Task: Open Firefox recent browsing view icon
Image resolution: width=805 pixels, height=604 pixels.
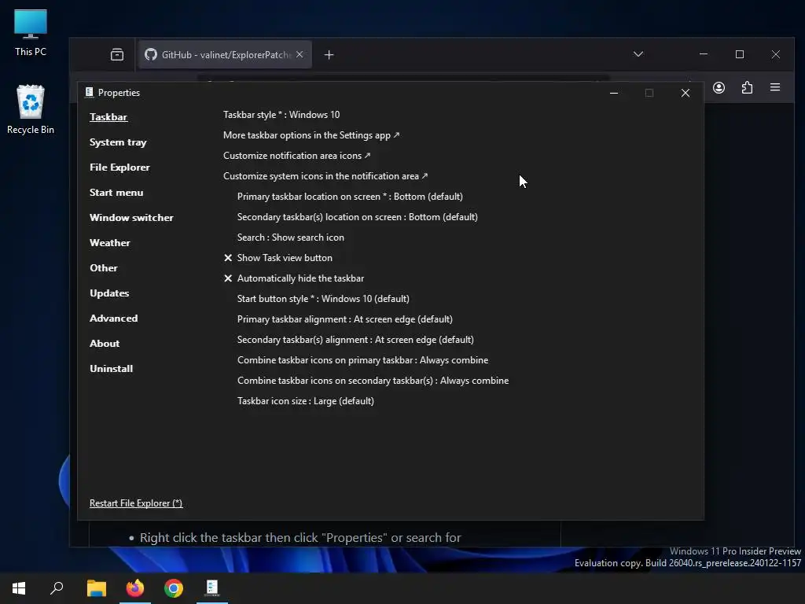Action: pos(117,54)
